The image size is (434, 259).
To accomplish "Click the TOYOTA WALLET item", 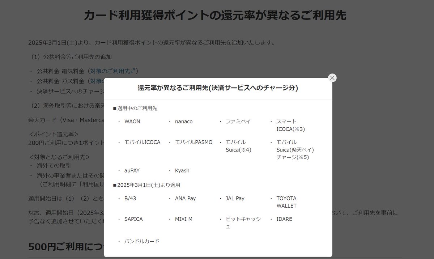I will point(286,202).
